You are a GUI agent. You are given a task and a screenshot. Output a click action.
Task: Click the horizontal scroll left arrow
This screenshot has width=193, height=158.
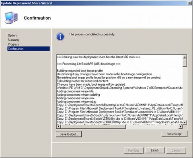point(59,126)
